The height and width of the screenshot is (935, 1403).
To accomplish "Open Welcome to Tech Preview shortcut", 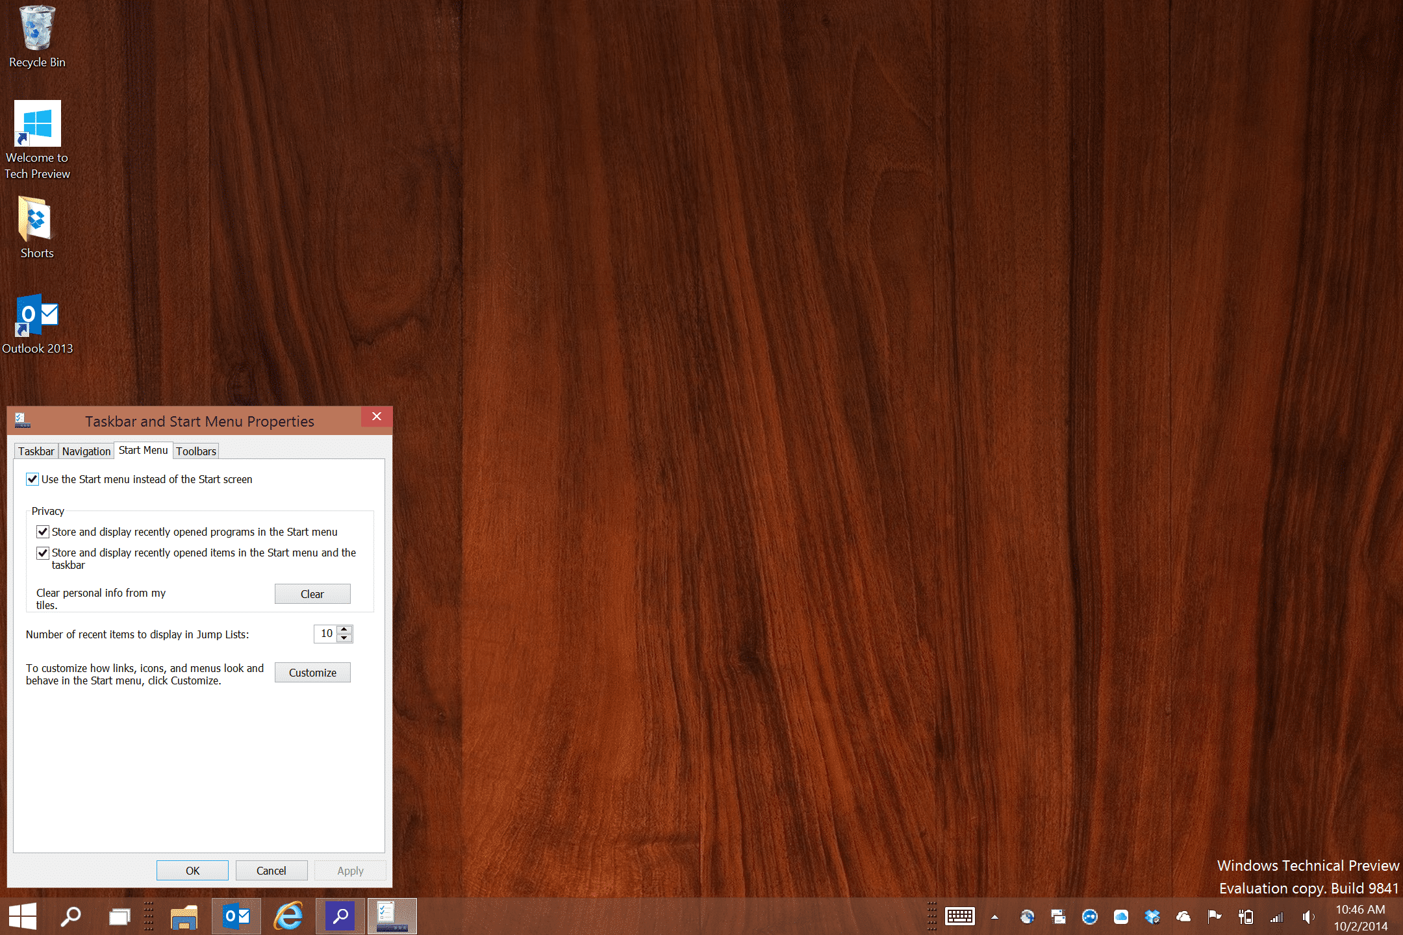I will 37,140.
